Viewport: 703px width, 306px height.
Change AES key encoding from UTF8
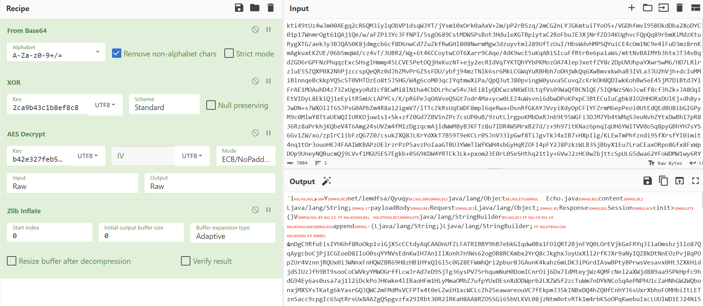point(88,156)
